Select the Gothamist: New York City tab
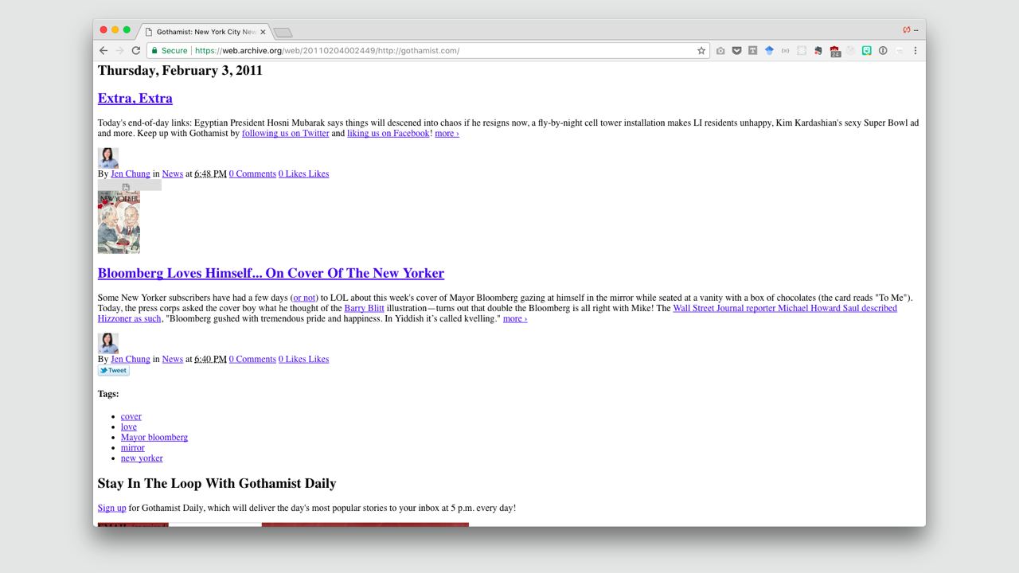The height and width of the screenshot is (573, 1019). pyautogui.click(x=205, y=32)
